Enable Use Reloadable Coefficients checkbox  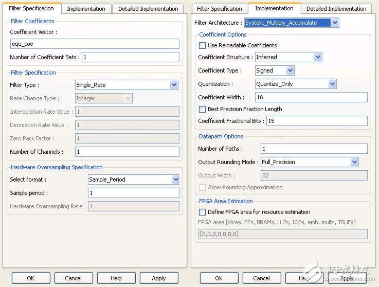pos(203,45)
